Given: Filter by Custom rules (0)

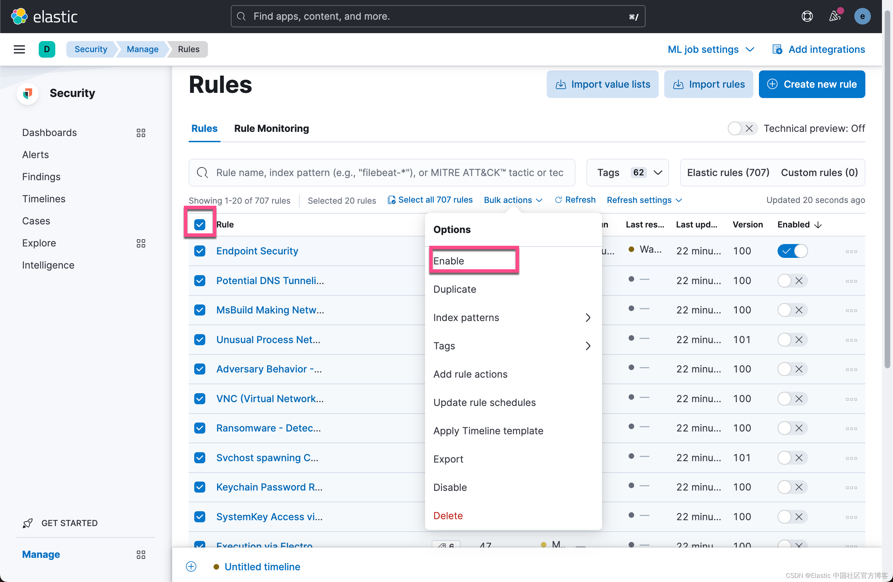Looking at the screenshot, I should tap(819, 172).
